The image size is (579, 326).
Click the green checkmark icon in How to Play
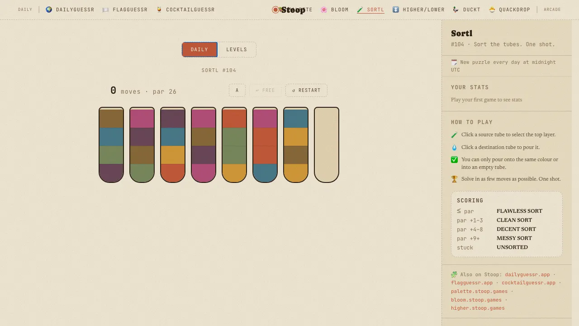[454, 159]
